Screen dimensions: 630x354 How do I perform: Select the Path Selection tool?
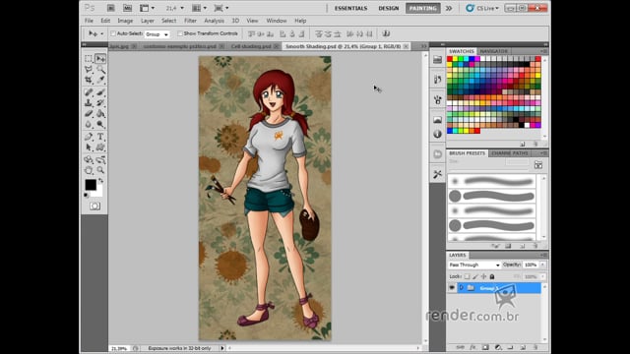pyautogui.click(x=89, y=147)
